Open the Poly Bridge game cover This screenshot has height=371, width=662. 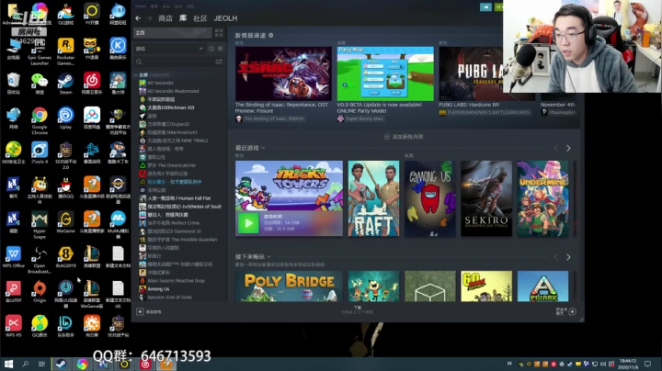pyautogui.click(x=289, y=287)
